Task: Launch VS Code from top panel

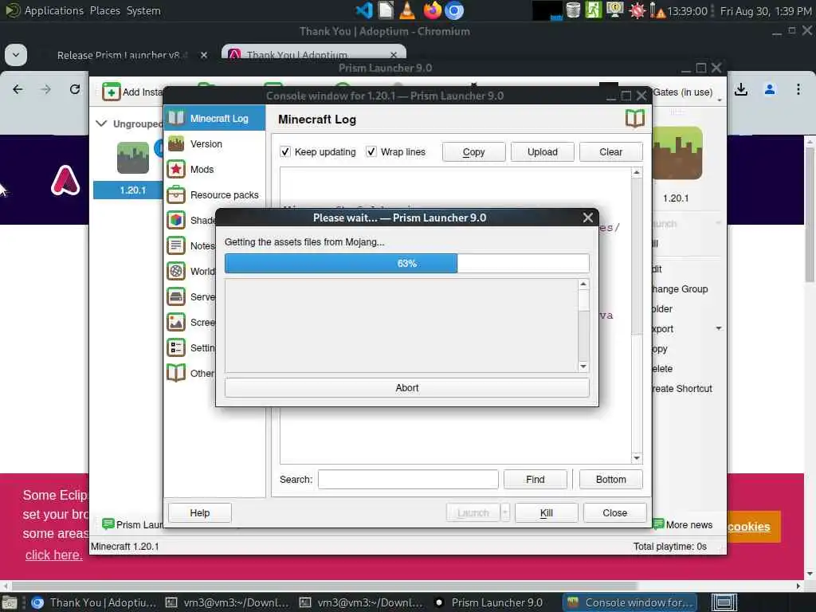Action: tap(363, 10)
